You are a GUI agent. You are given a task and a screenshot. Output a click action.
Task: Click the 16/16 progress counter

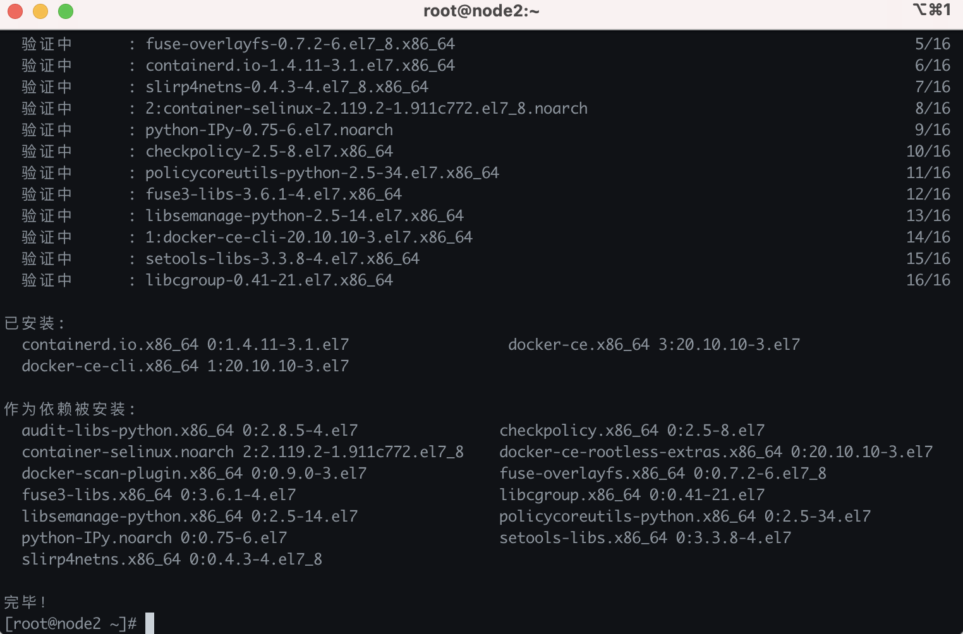click(928, 280)
